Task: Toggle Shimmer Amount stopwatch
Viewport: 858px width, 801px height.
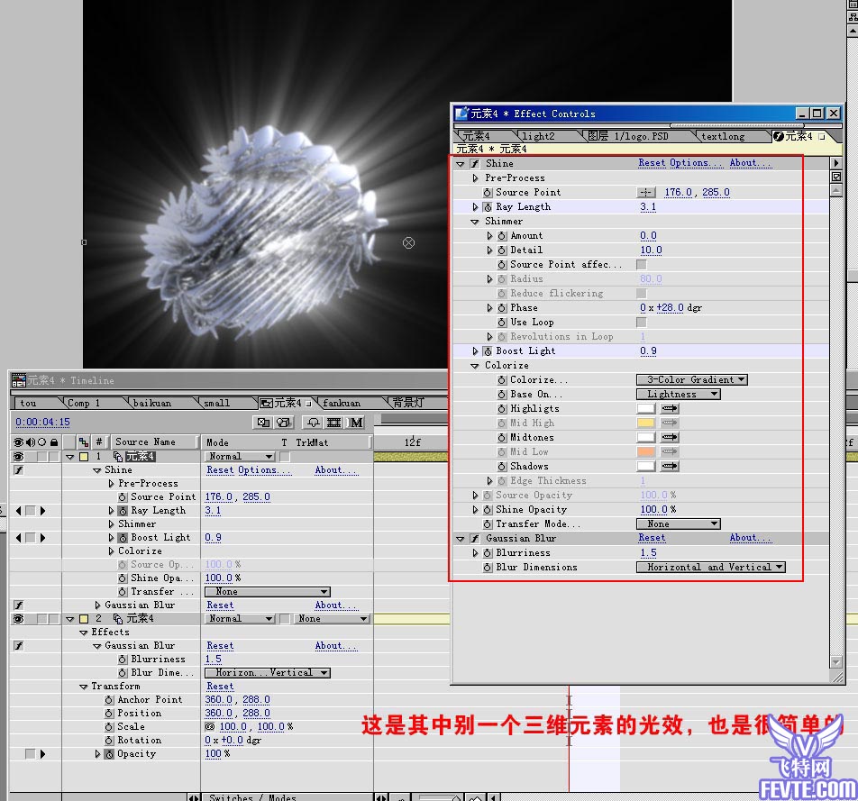Action: coord(502,236)
